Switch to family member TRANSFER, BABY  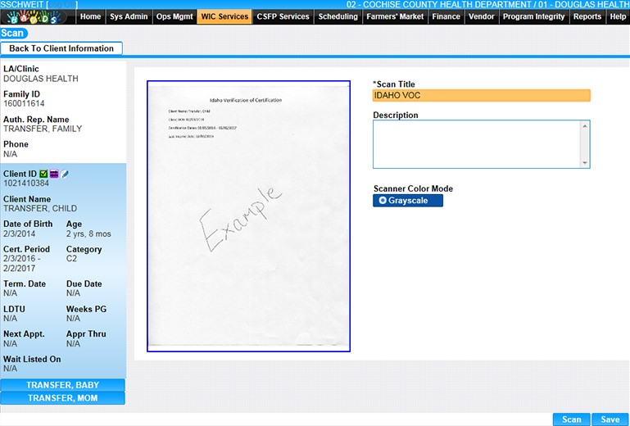(x=62, y=385)
